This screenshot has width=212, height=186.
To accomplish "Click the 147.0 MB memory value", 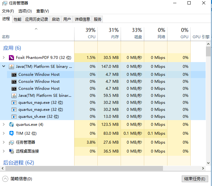I will 110,67.
